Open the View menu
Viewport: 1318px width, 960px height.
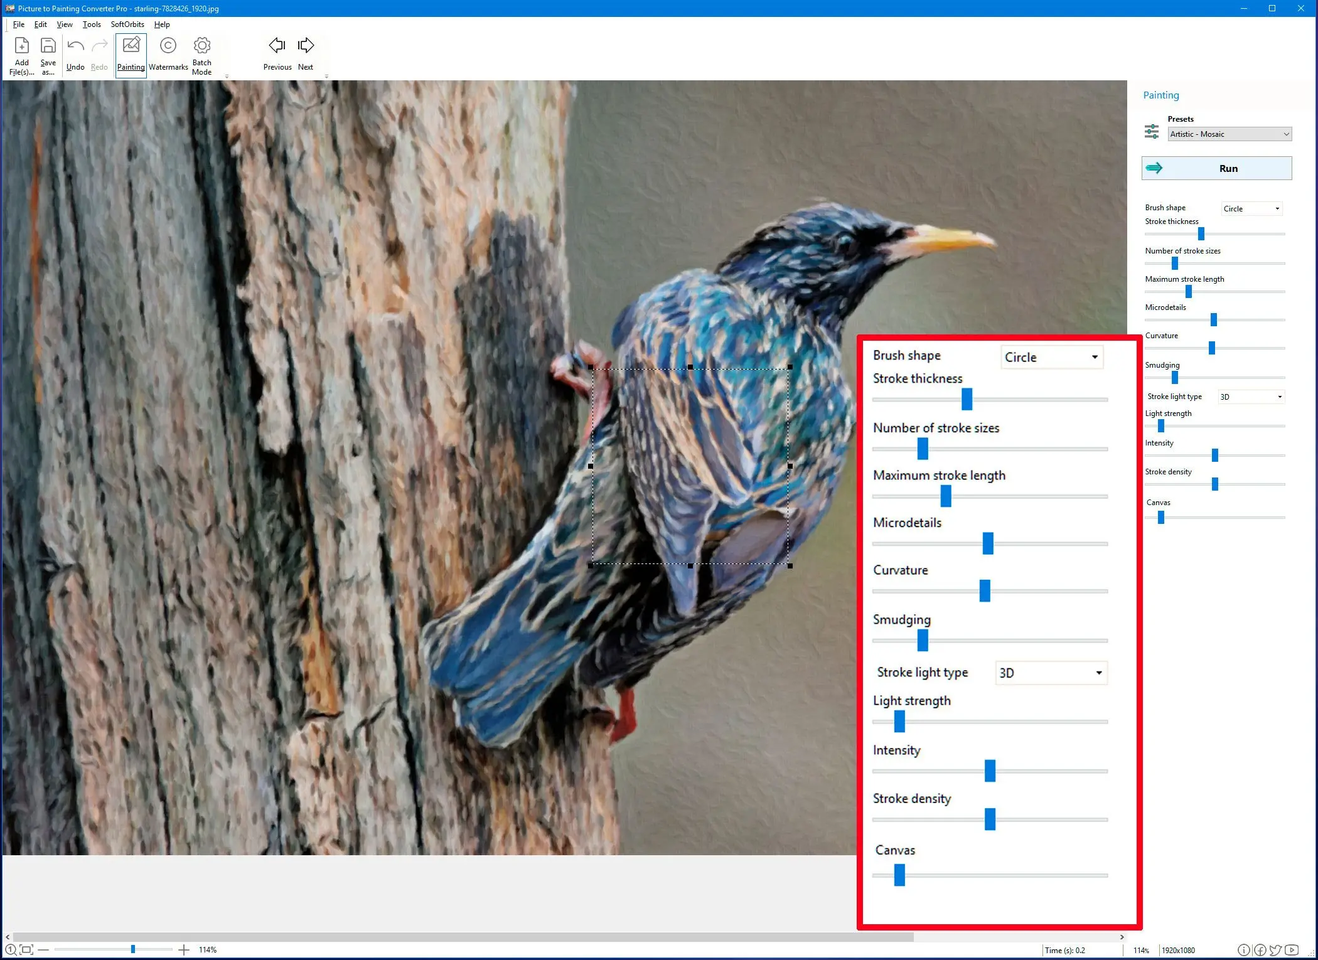tap(63, 24)
